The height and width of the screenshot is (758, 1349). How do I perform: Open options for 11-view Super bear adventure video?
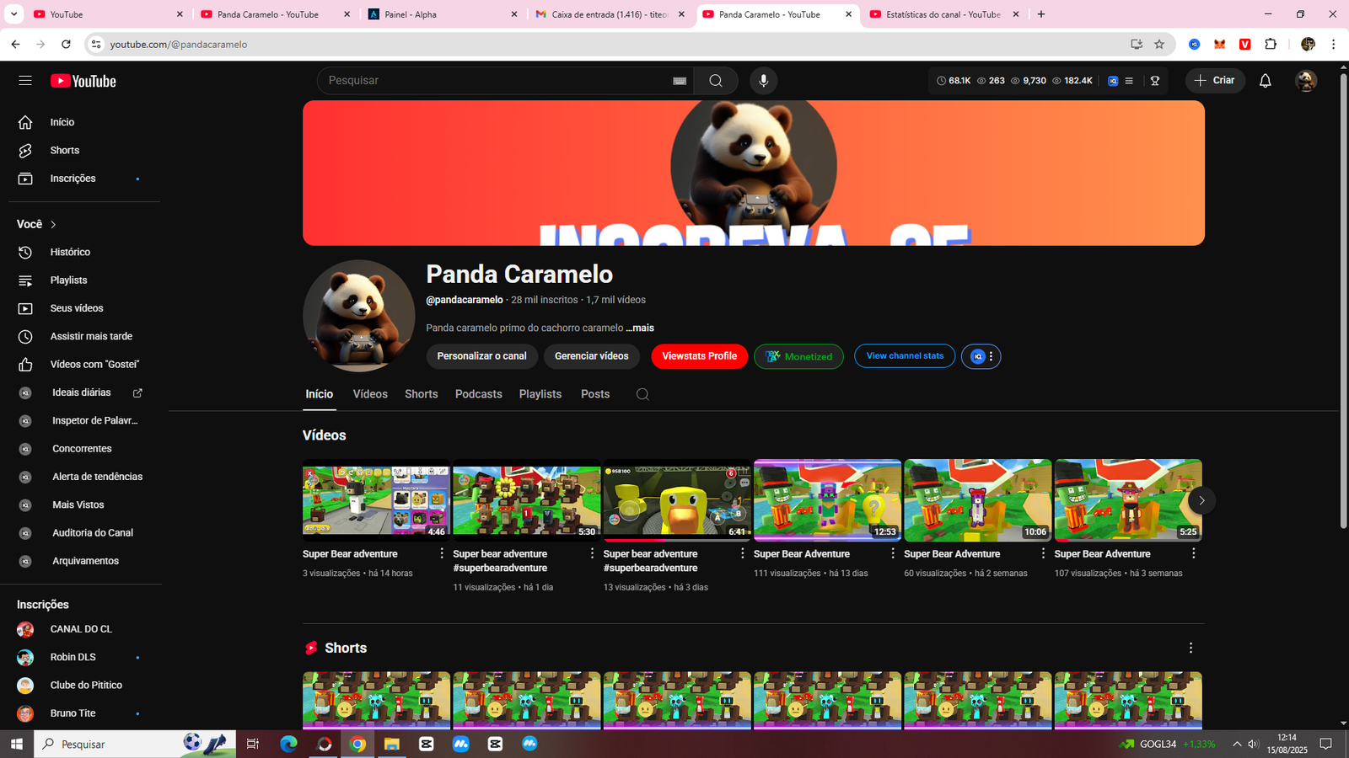coord(592,553)
